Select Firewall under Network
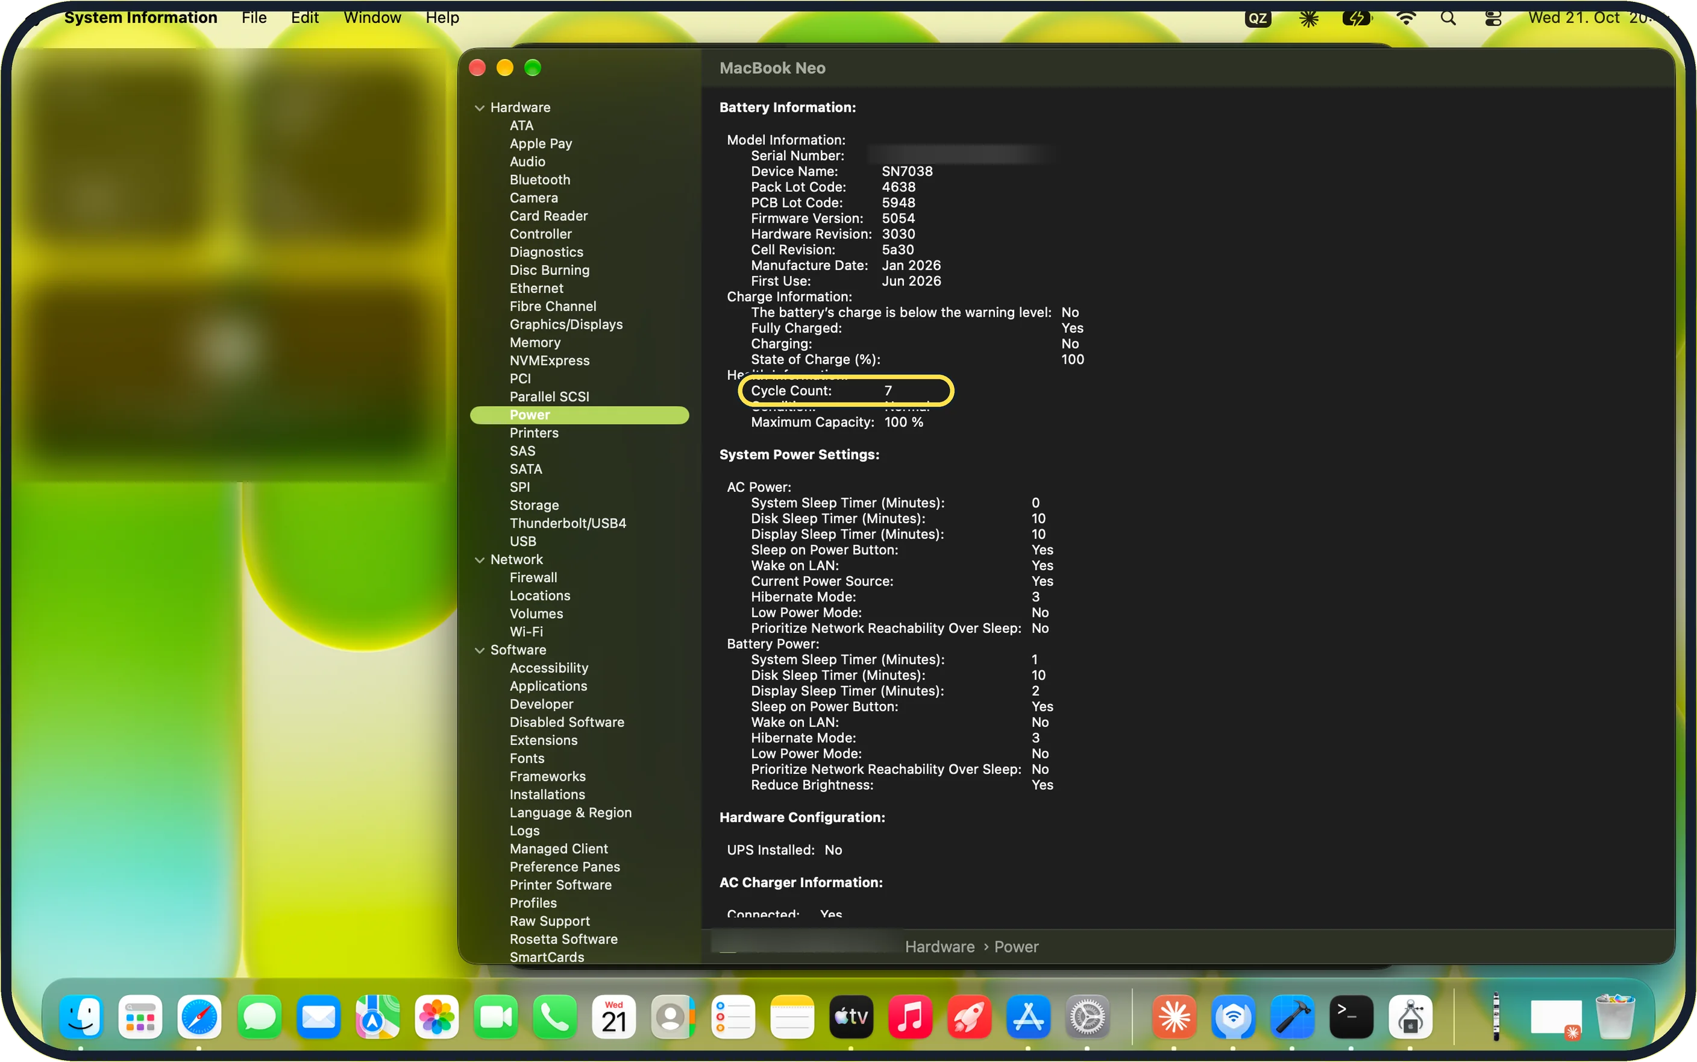The width and height of the screenshot is (1697, 1062). pos(533,577)
